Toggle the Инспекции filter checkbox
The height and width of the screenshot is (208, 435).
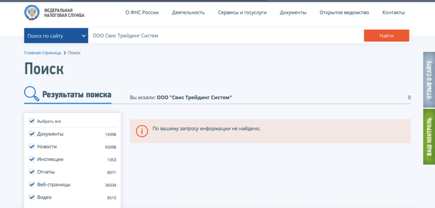(31, 159)
